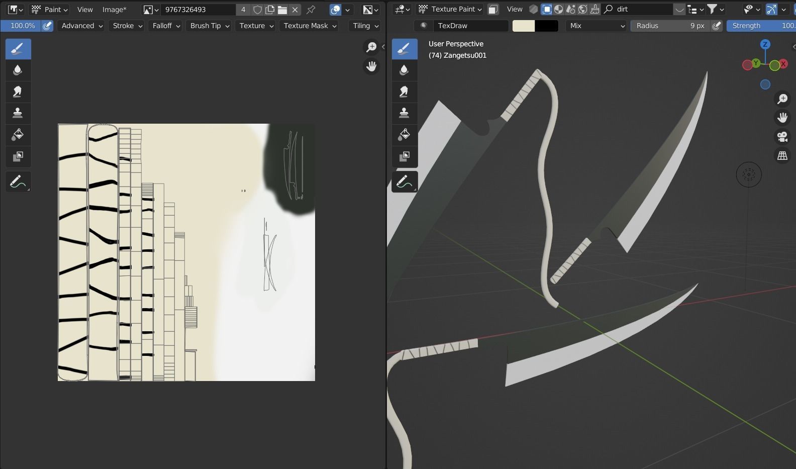The image size is (796, 469).
Task: Click the black secondary color swatch
Action: click(x=547, y=26)
